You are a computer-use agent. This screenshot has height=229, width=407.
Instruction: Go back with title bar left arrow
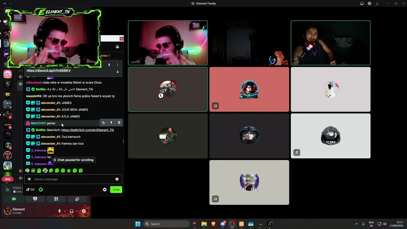click(5, 3)
